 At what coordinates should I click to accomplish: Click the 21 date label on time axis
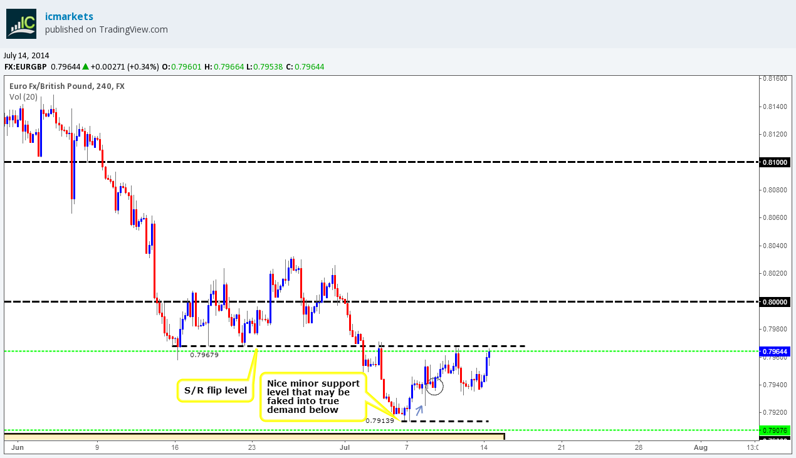(x=562, y=447)
